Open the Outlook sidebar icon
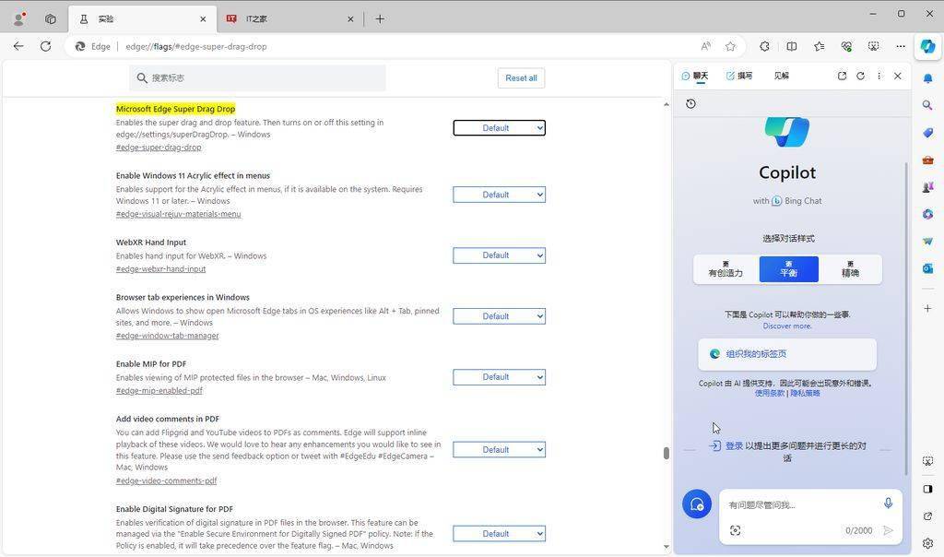 (927, 268)
